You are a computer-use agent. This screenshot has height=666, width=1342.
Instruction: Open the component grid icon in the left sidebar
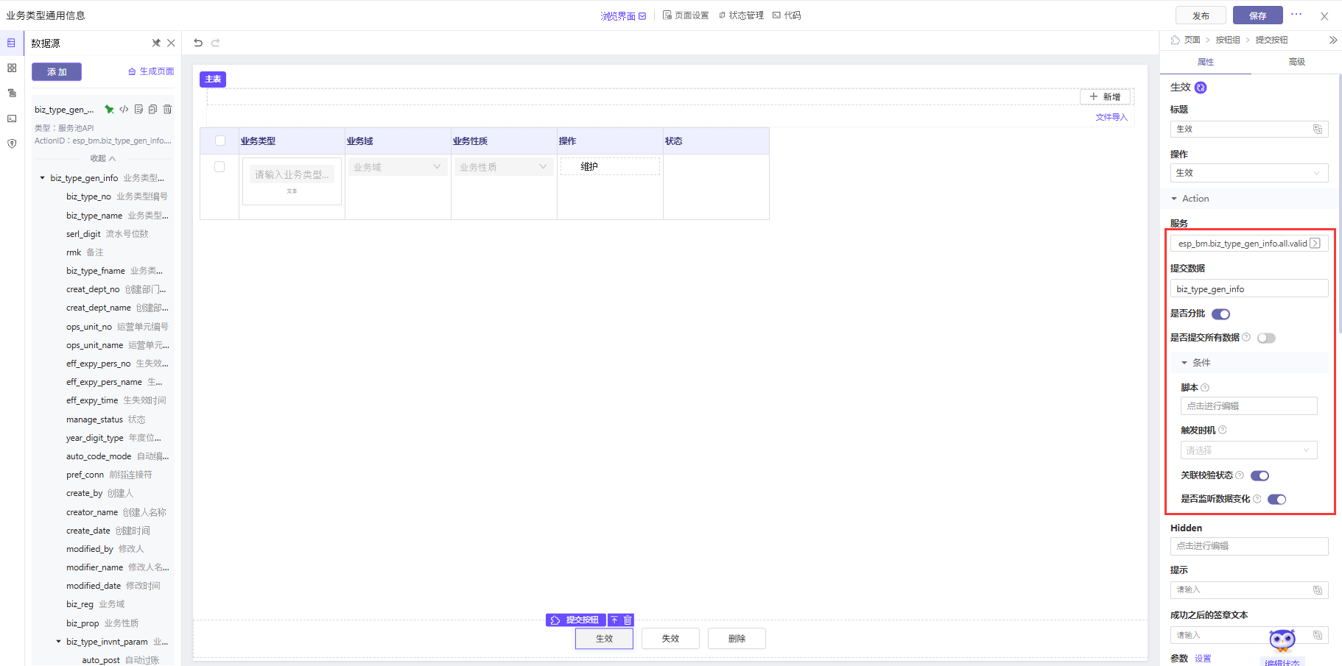(x=12, y=68)
